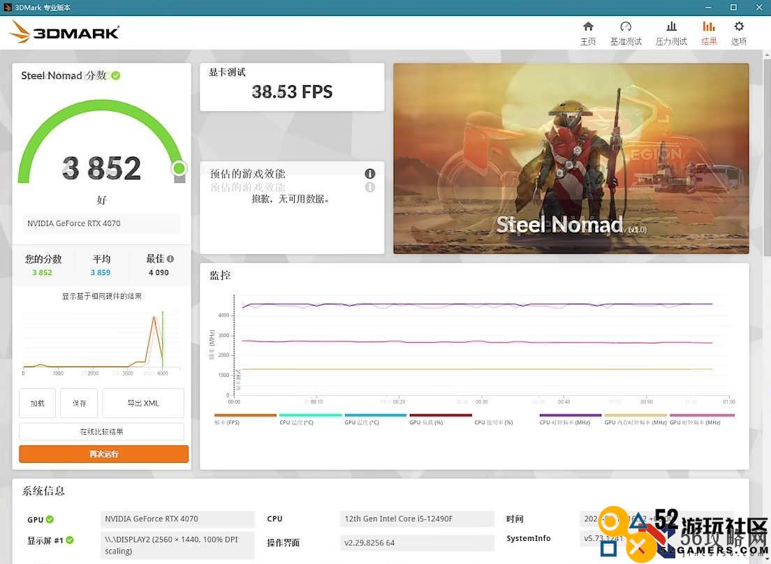
Task: Click the CPU clock purple line in monitoring chart
Action: click(x=477, y=304)
